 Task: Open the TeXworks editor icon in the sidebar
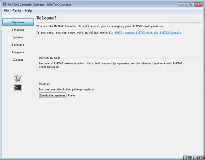[18, 78]
